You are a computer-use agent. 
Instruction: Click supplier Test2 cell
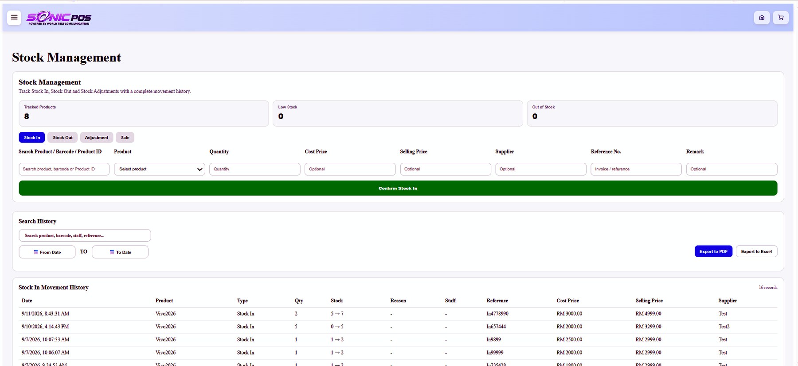coord(724,327)
